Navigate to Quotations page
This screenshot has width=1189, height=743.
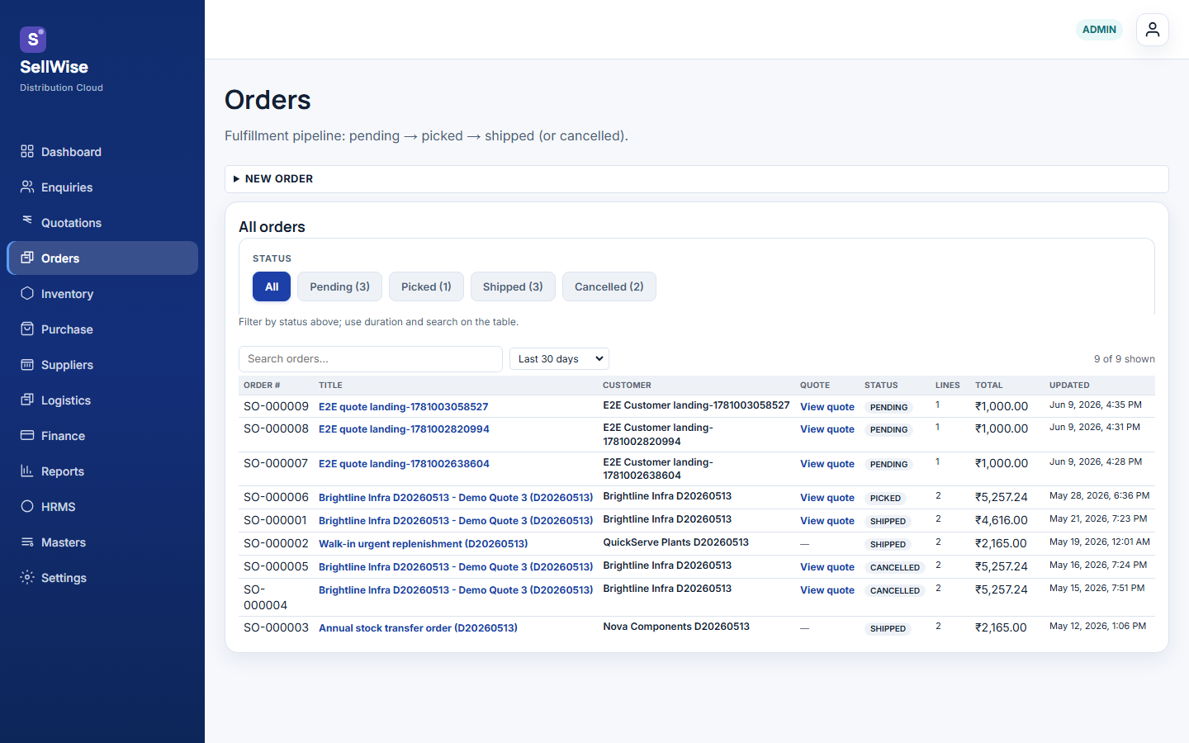[102, 223]
